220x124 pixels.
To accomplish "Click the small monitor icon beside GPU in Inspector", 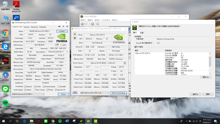I will pyautogui.click(x=75, y=38).
